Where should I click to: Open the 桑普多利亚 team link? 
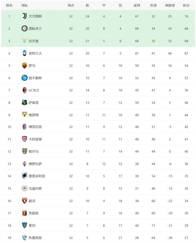pyautogui.click(x=37, y=176)
